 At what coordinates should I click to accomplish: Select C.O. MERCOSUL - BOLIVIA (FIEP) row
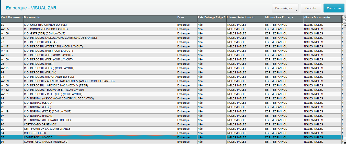[x=171, y=90]
